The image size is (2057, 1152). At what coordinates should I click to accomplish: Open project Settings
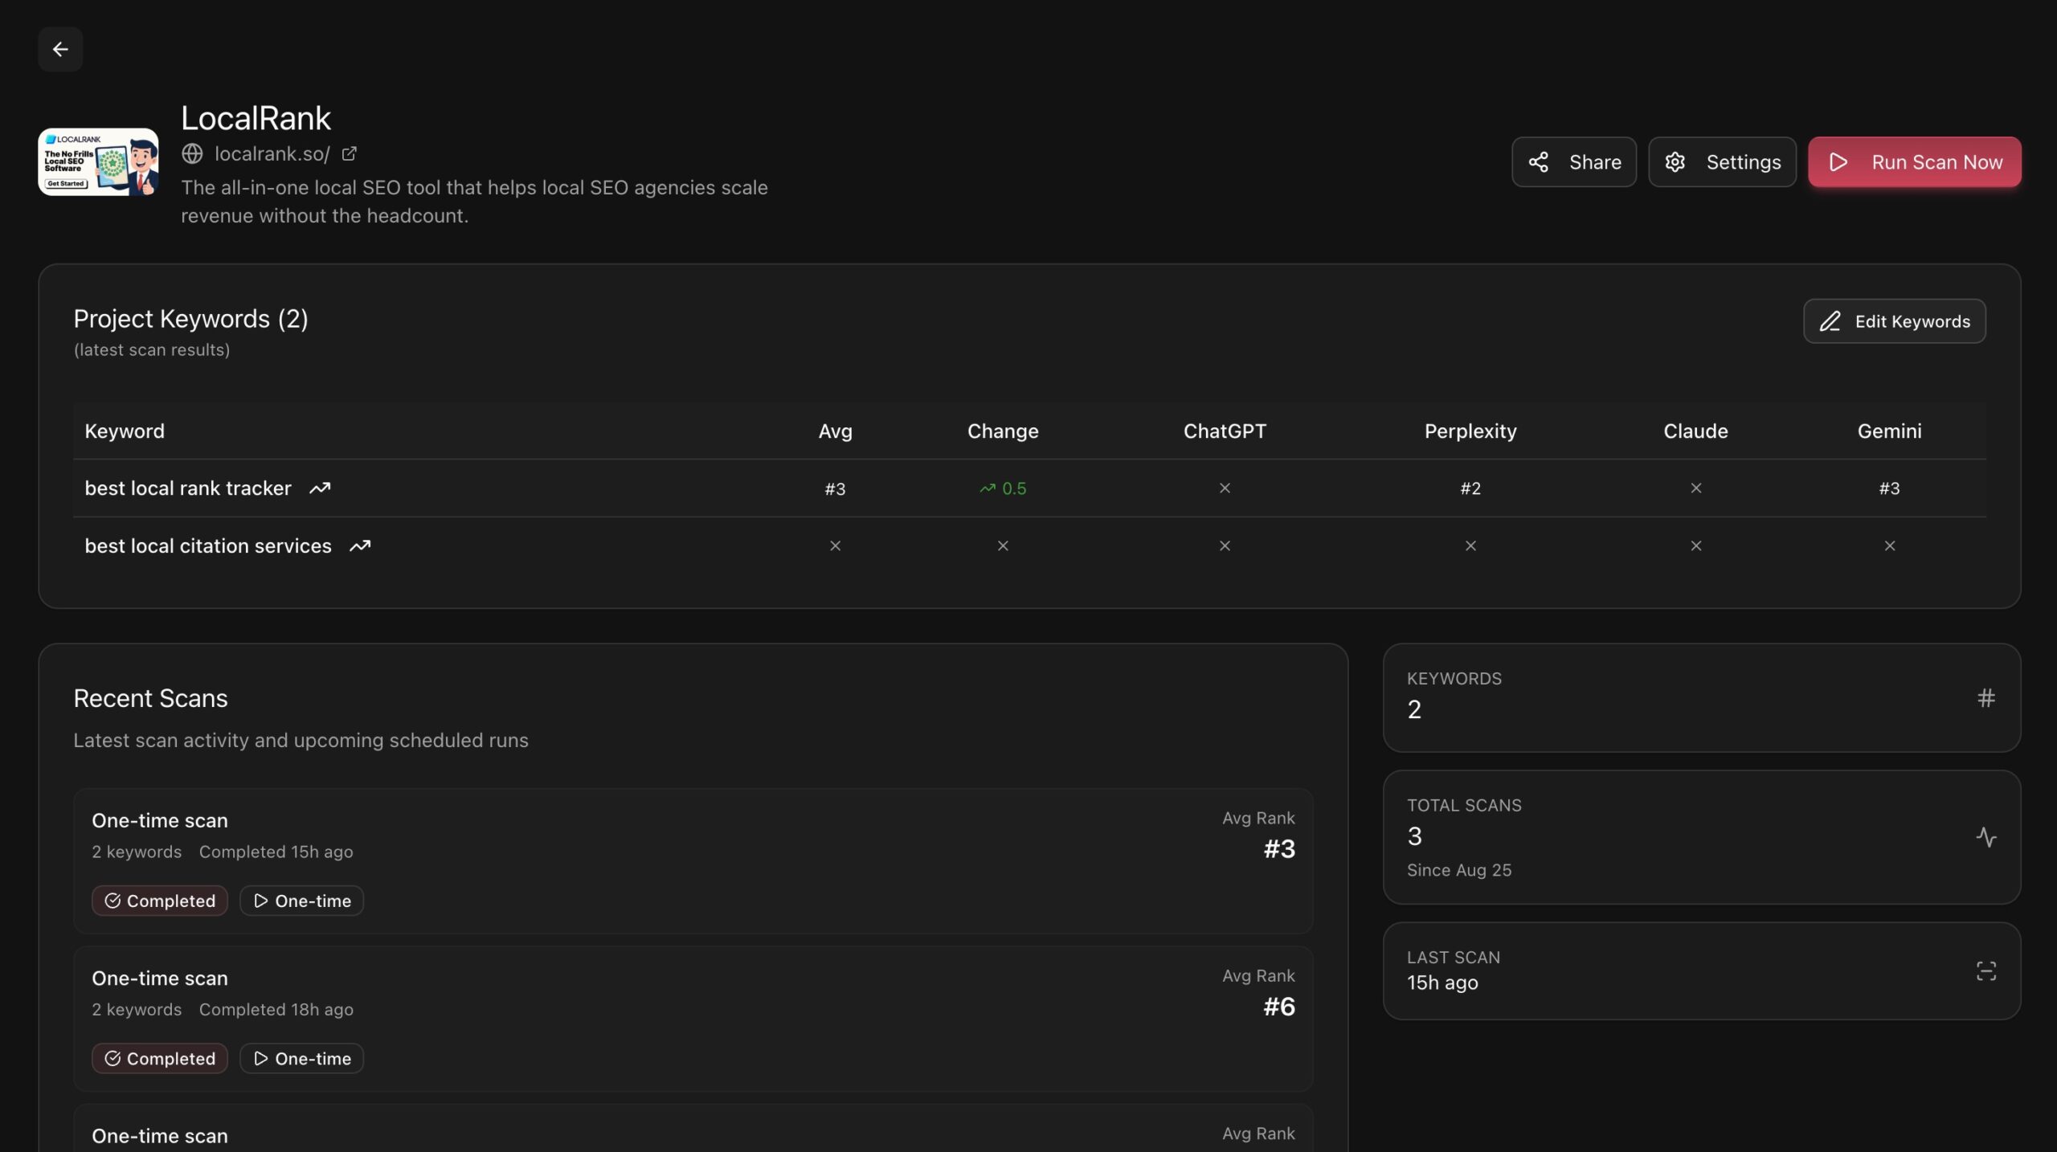click(1722, 162)
